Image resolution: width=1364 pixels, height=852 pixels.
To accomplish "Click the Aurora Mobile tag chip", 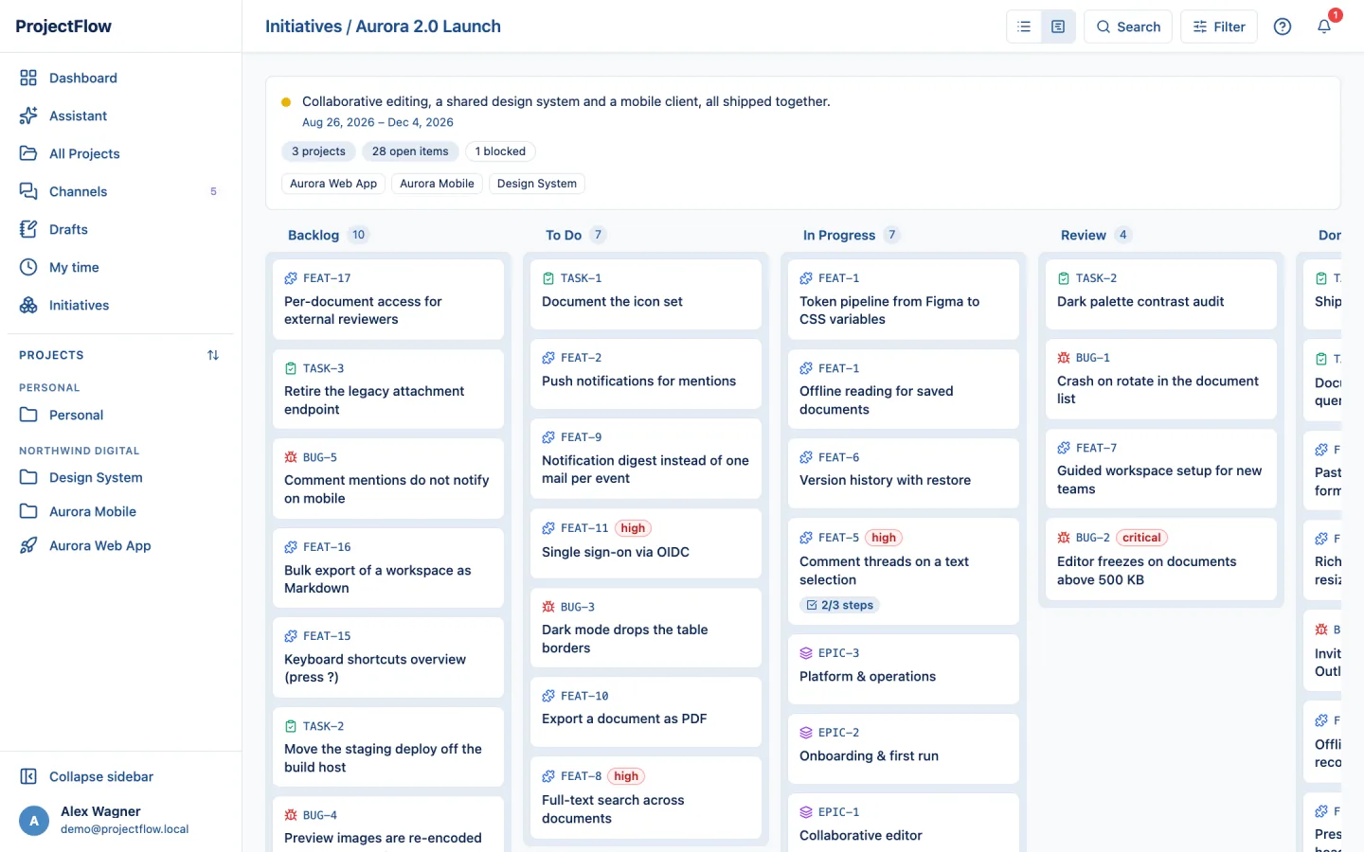I will (437, 184).
